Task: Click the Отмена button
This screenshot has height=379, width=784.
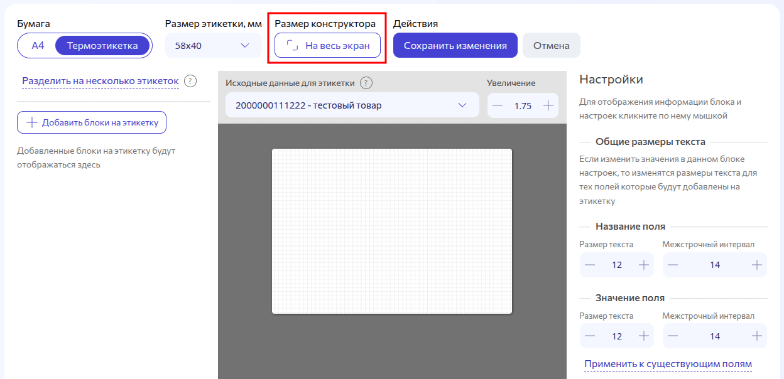Action: tap(551, 45)
